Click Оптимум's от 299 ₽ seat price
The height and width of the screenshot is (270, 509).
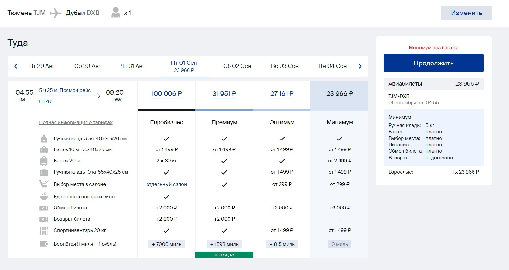(282, 184)
